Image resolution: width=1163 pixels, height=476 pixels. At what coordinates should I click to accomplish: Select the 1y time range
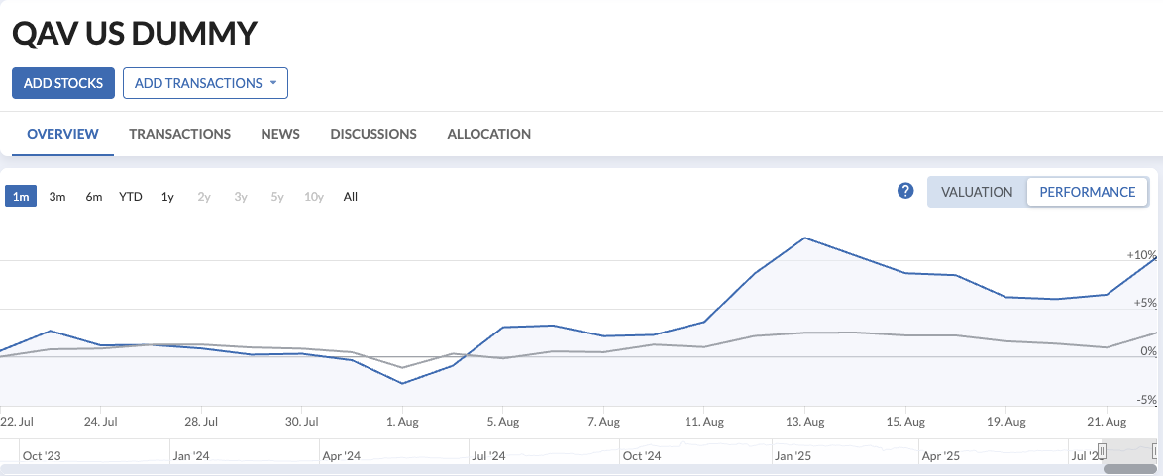tap(167, 197)
